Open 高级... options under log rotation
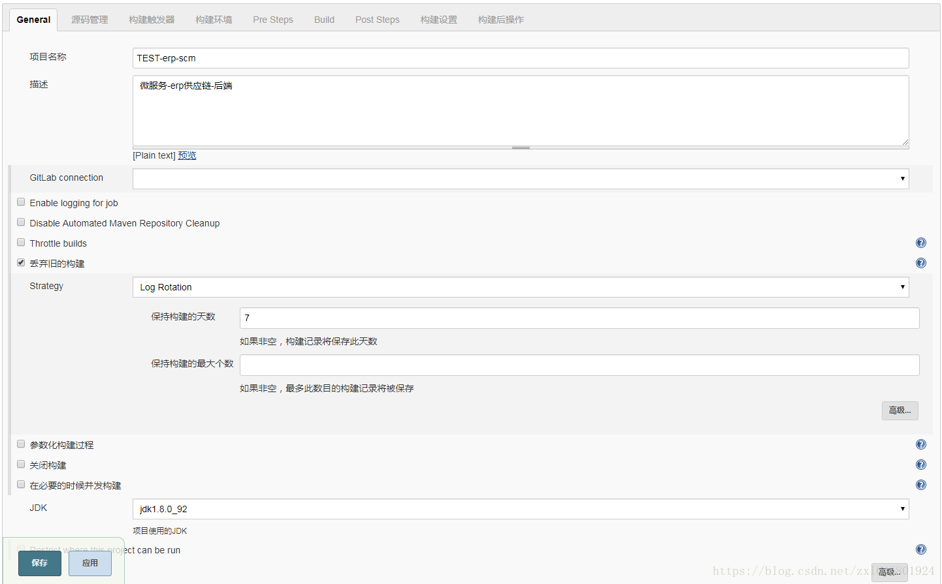Screen dimensions: 942x584 coord(900,410)
